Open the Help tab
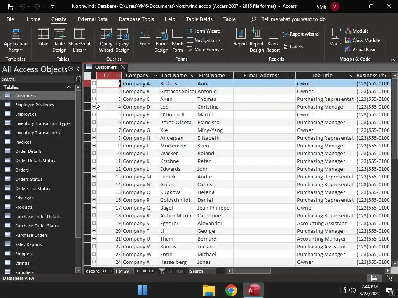Viewport: 398px width, 298px height. [x=170, y=19]
